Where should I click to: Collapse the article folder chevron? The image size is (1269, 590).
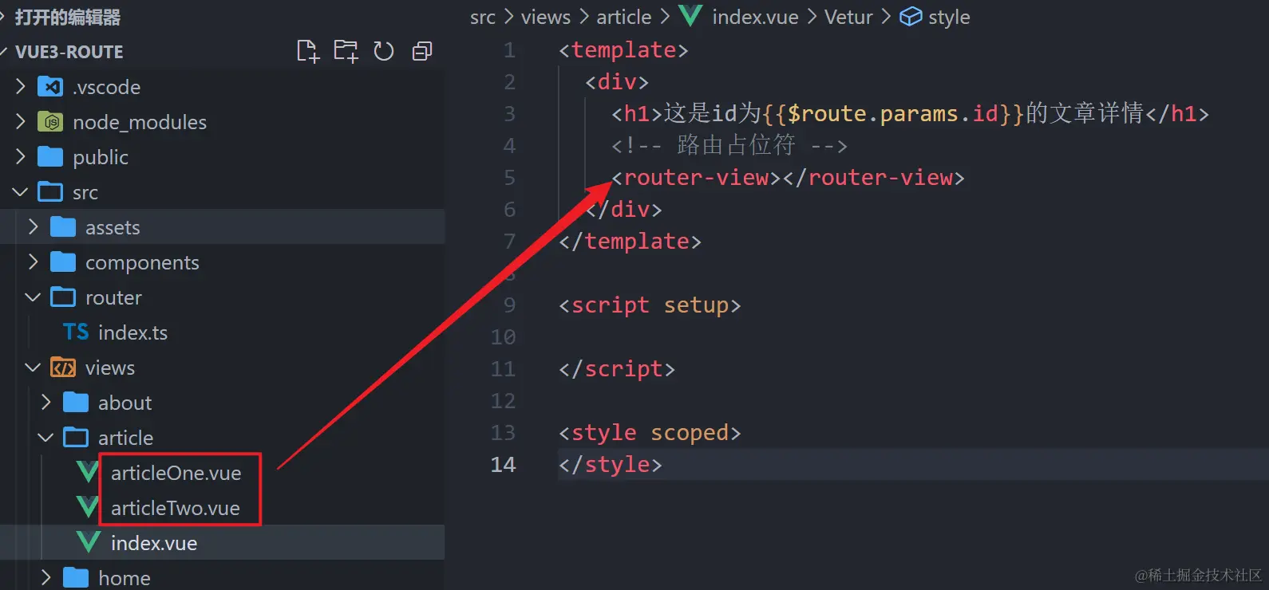46,437
